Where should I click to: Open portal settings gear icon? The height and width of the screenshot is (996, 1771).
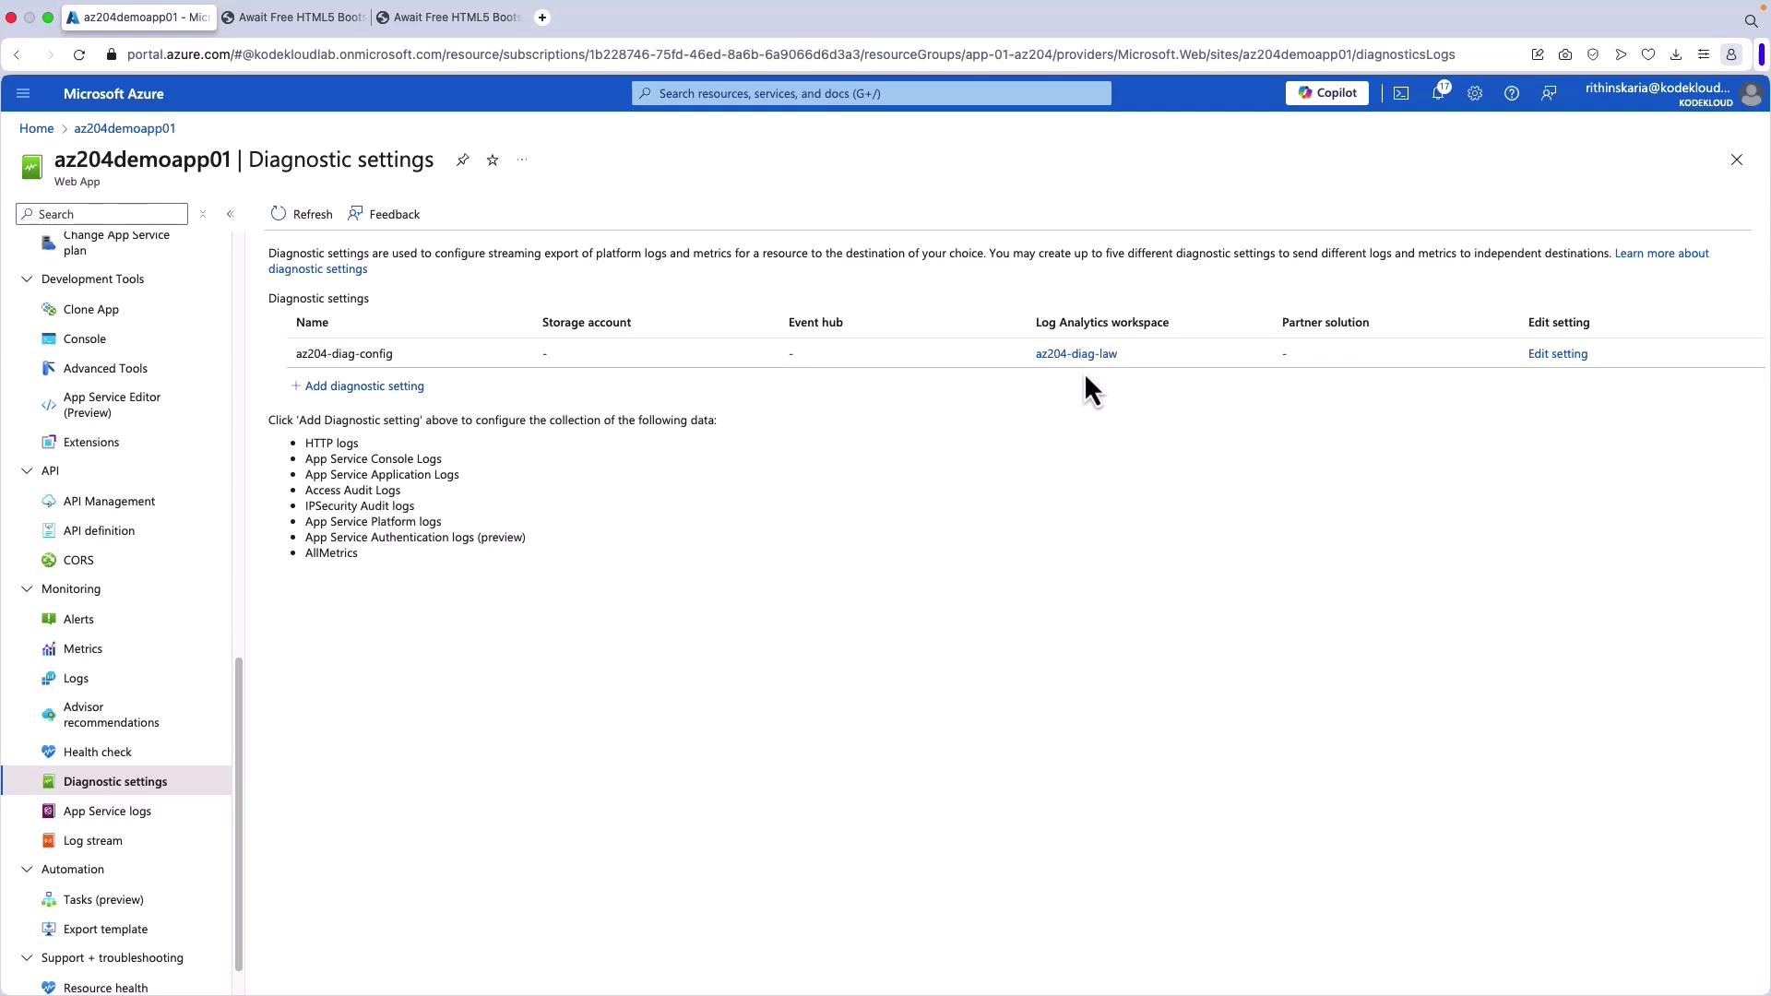click(1474, 93)
